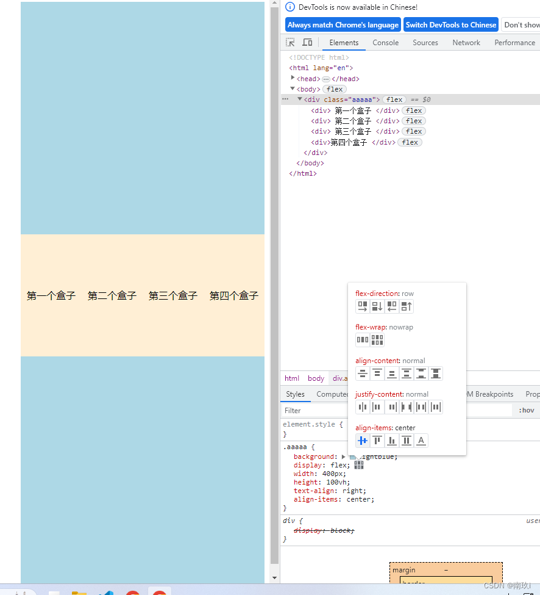Enable flex-wrap wrap in the flex editor
Viewport: 540px width, 595px height.
(x=377, y=341)
